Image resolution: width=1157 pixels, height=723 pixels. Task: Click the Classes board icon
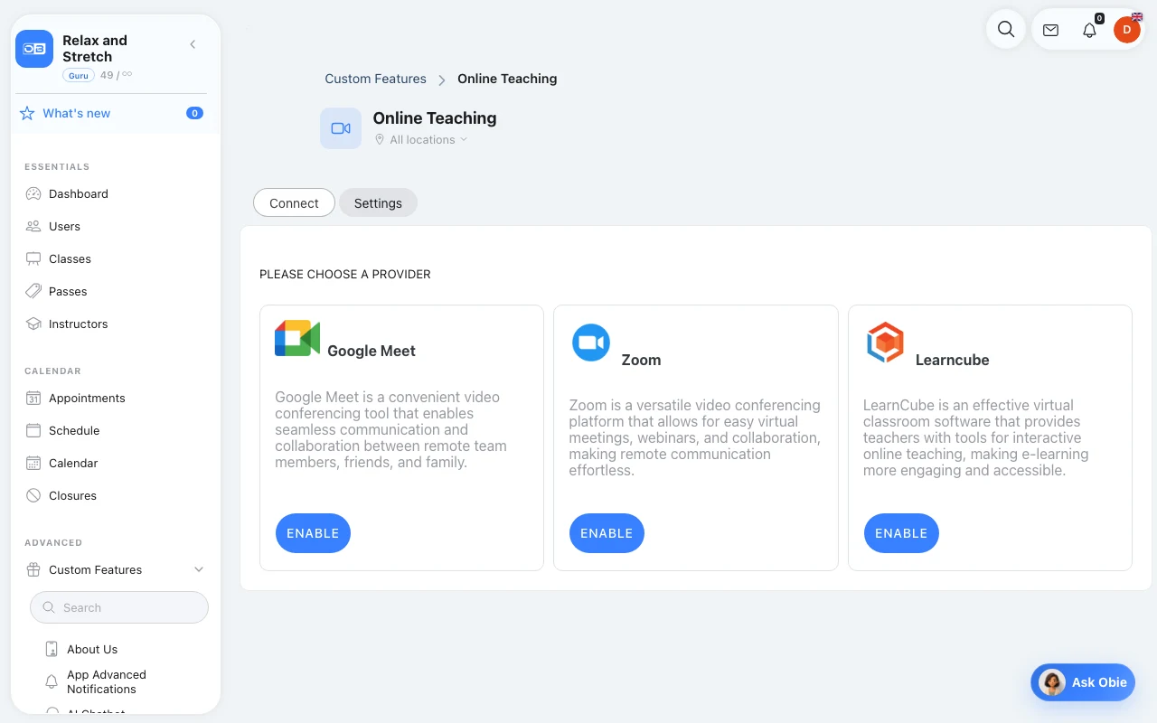tap(33, 258)
